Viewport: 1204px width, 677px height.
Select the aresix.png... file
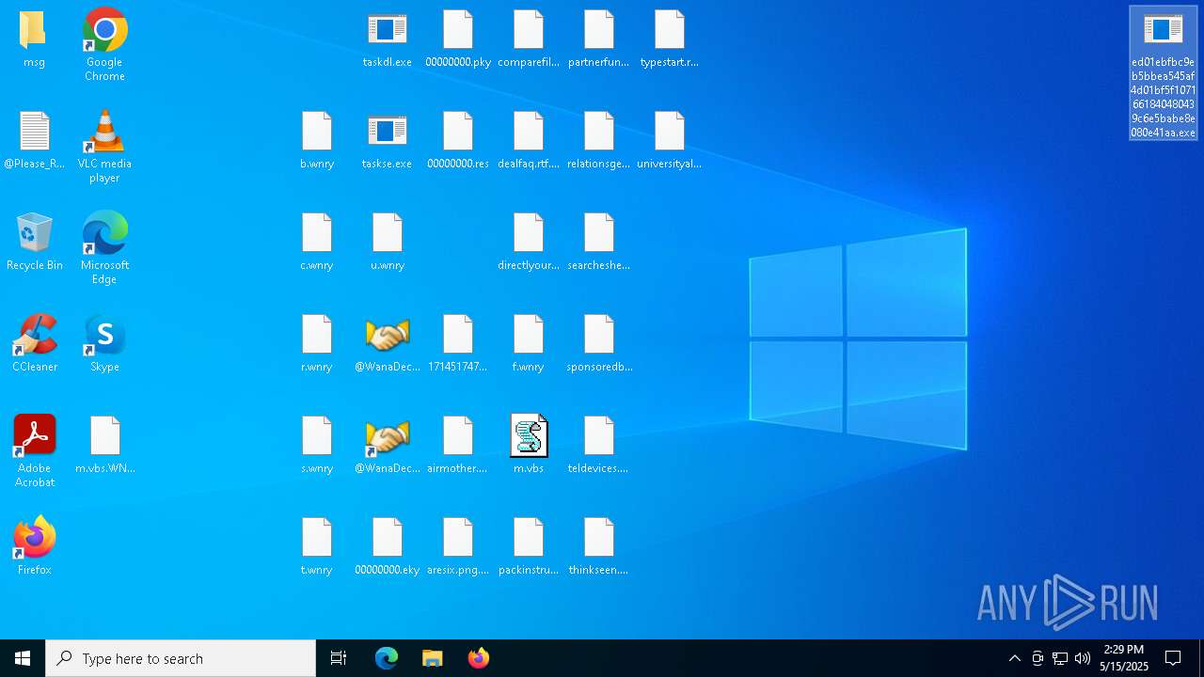click(457, 547)
